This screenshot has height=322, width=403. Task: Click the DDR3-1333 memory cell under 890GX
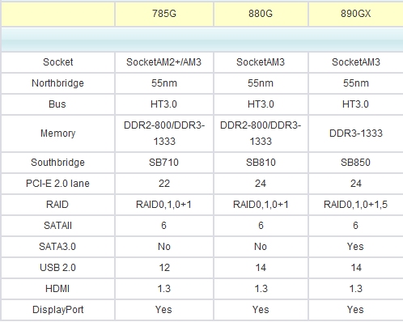click(356, 133)
